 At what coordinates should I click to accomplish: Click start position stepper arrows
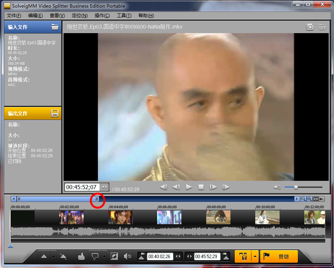(178, 256)
